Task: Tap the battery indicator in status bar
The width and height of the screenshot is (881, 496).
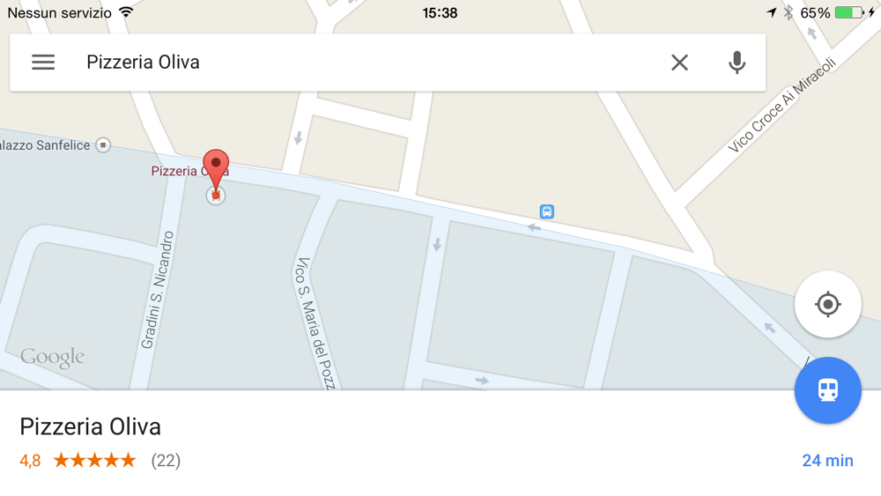Action: pyautogui.click(x=849, y=12)
